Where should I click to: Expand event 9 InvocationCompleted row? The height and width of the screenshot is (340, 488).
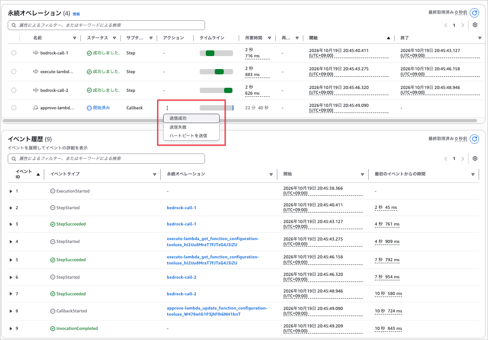11,328
